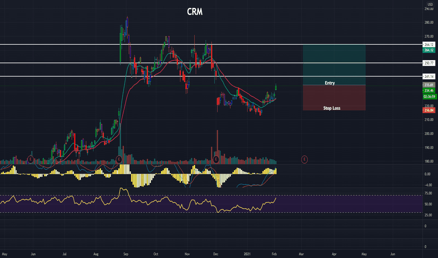Screen dimensions: 438x258
Task: Click the Entry label on the position
Action: tap(329, 83)
